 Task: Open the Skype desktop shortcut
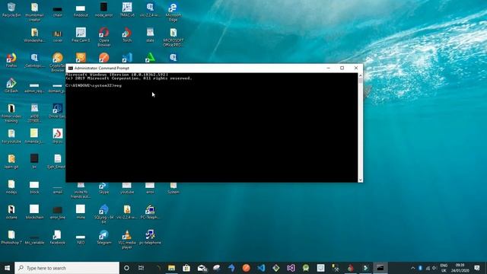pos(103,188)
